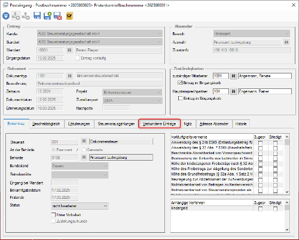The height and width of the screenshot is (240, 299).
Task: Open the Betriebsstätte dropdown
Action: 80,175
